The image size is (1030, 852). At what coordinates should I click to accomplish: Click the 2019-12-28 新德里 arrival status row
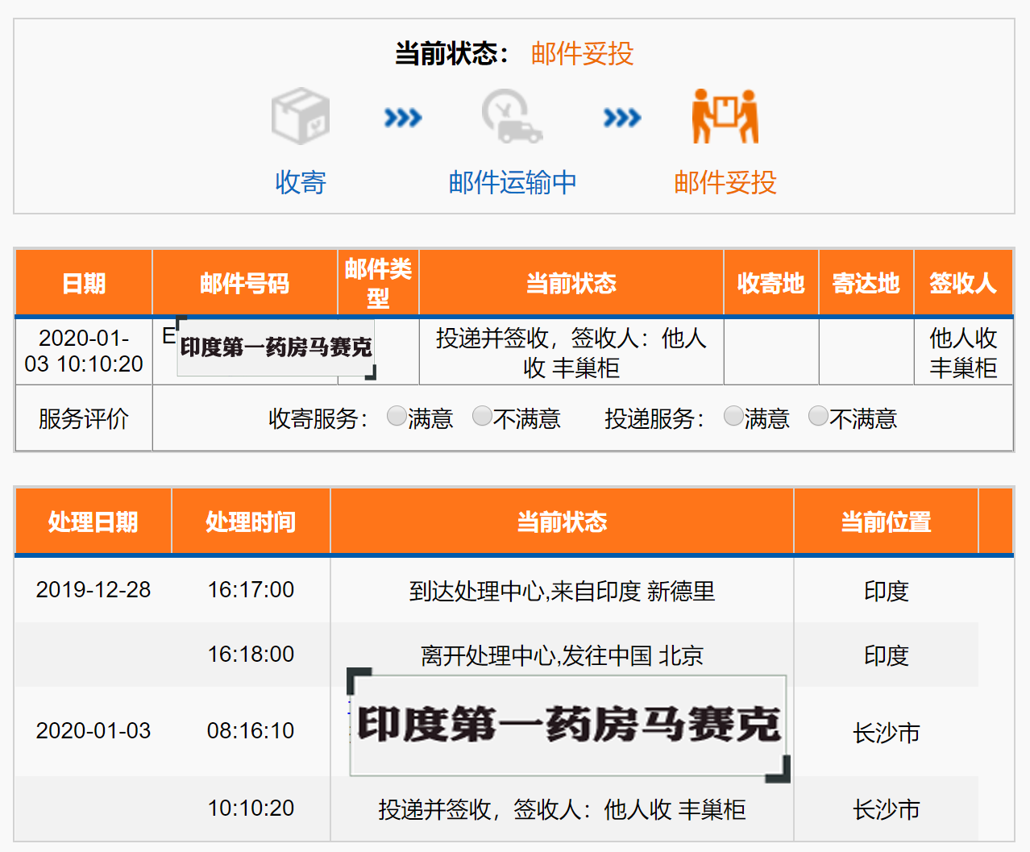pos(562,591)
